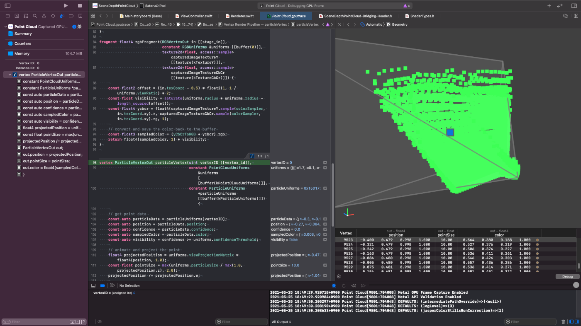Collapse the vertex ParticleVertexOut tree item
The width and height of the screenshot is (581, 326).
click(x=10, y=75)
